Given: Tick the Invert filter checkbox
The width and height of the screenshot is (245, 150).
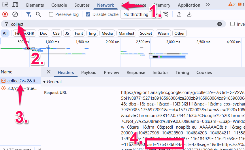Looking at the screenshot, I should 232,24.
